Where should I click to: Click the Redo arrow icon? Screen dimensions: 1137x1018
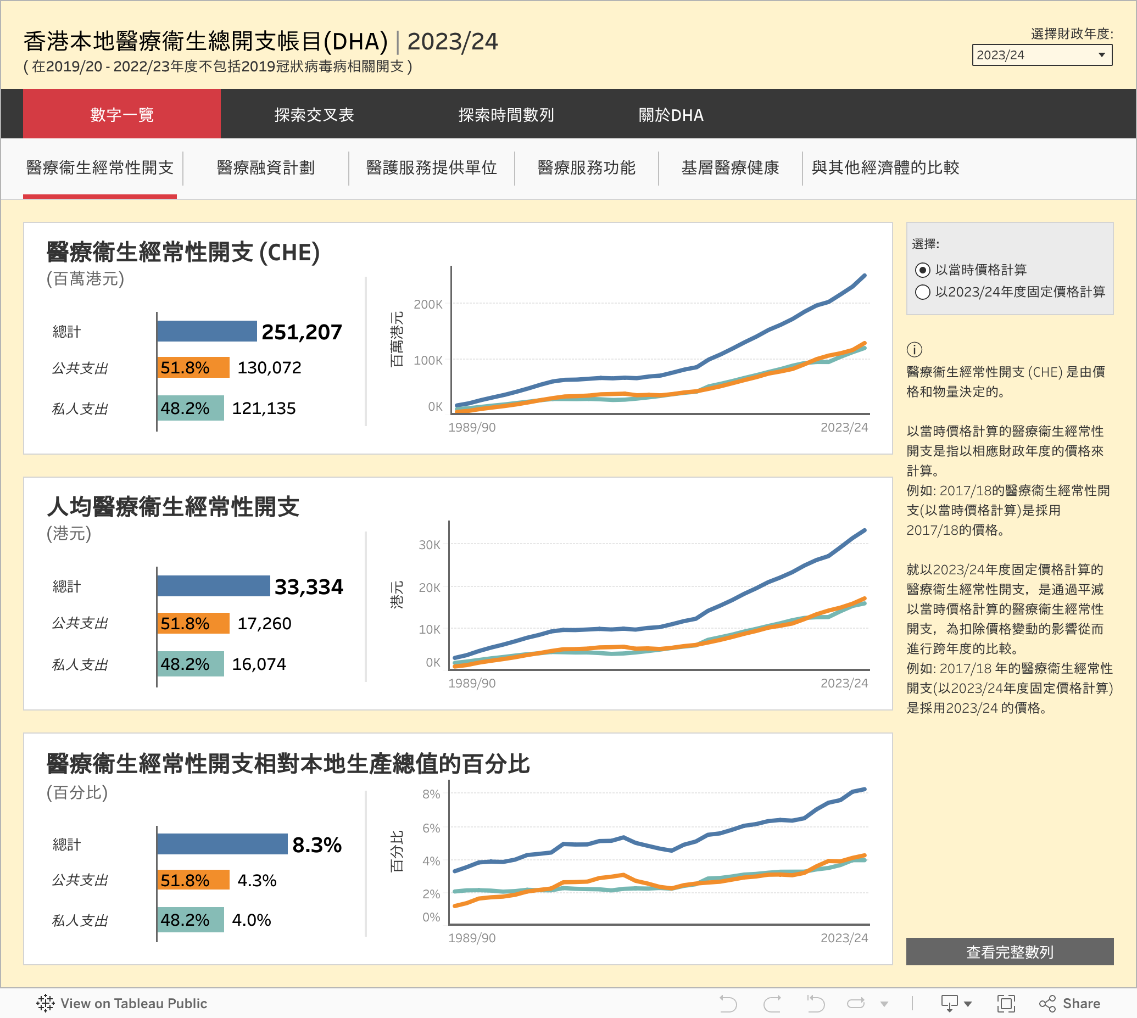pyautogui.click(x=772, y=1004)
